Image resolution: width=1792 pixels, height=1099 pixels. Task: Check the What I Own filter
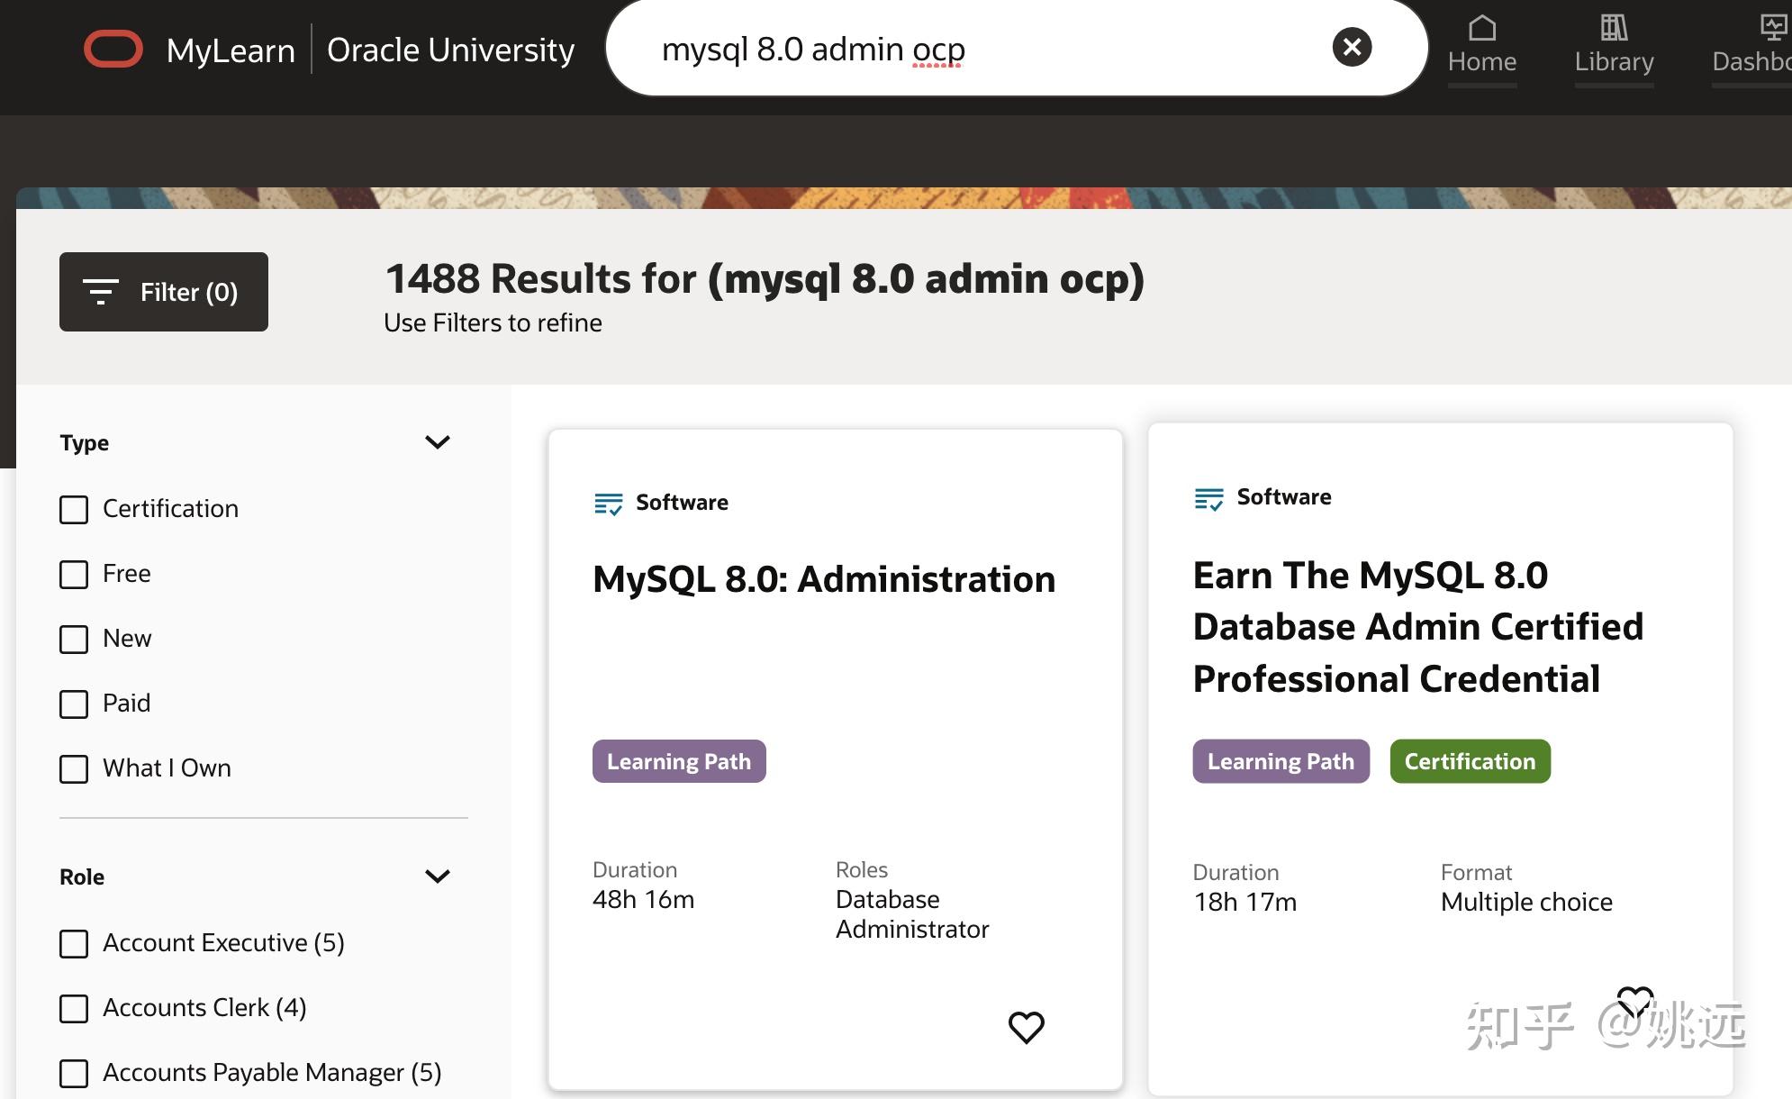(x=73, y=769)
